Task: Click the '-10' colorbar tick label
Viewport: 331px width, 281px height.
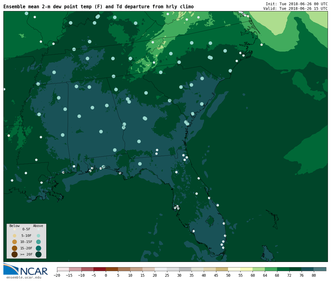Action: tap(82, 275)
